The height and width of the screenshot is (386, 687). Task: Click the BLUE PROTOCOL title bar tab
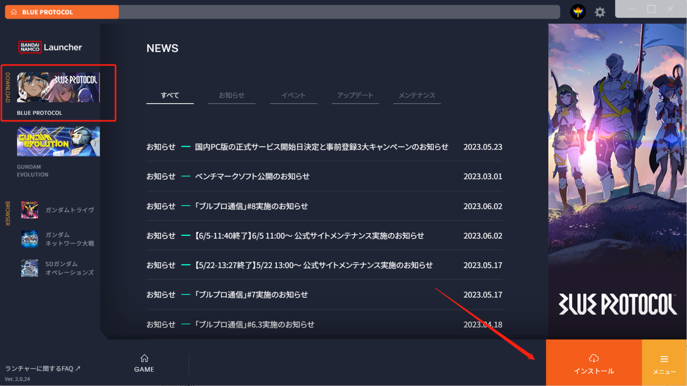(62, 12)
